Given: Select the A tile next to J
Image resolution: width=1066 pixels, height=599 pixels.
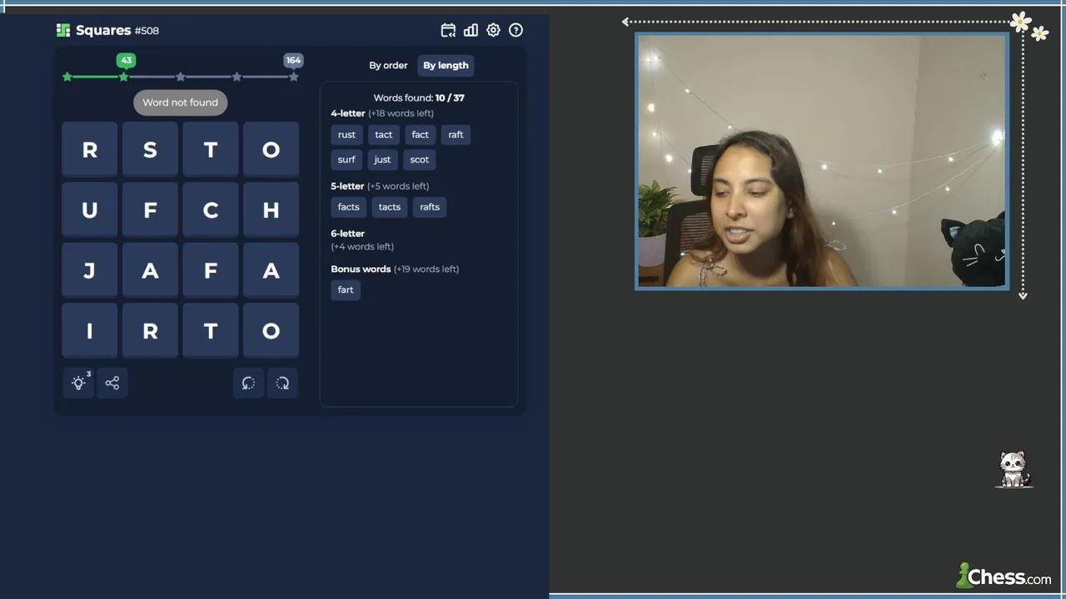Looking at the screenshot, I should 150,270.
